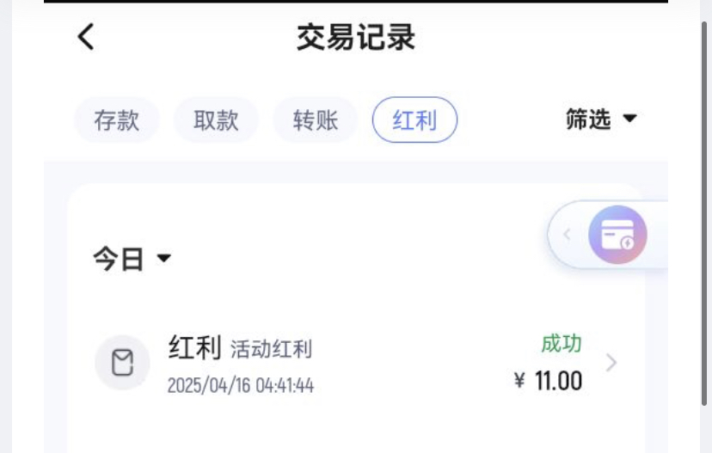Viewport: 712px width, 453px height.
Task: Click the vertical scrollbar on right edge
Action: [704, 213]
